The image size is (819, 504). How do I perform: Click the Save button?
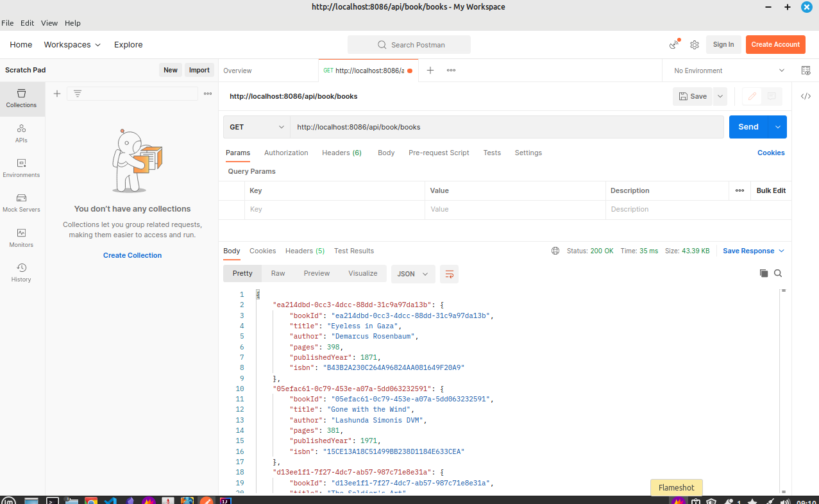pos(693,96)
